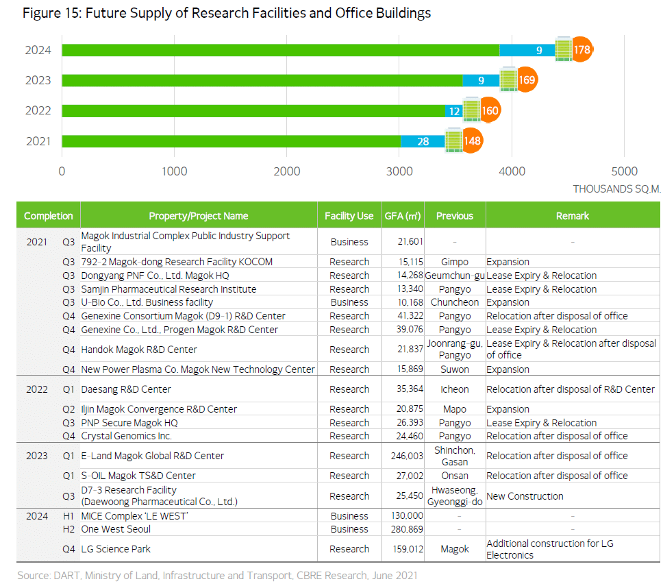Click the orange circle labeled 148
The height and width of the screenshot is (586, 663).
click(x=473, y=141)
